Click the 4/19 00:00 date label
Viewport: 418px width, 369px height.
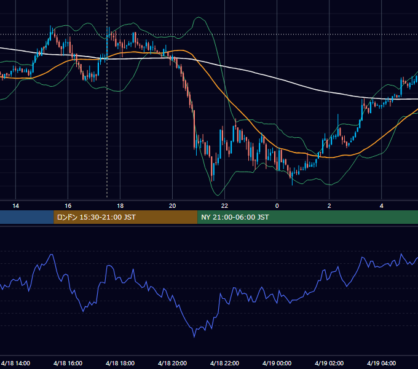[x=277, y=363]
